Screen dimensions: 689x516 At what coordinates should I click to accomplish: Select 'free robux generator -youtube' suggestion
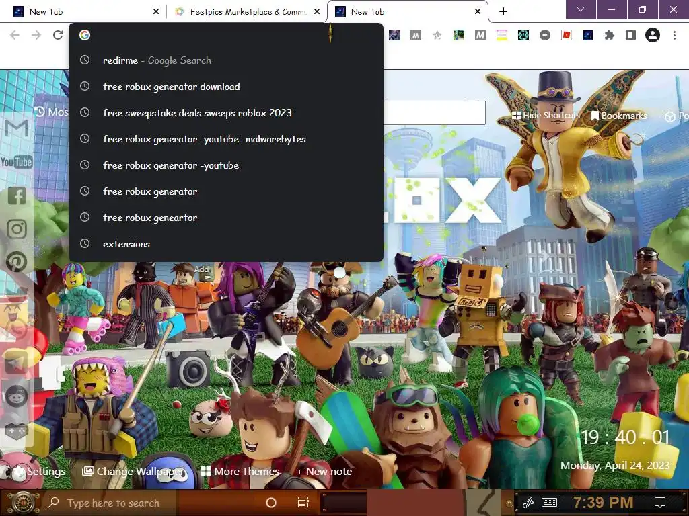tap(226, 165)
